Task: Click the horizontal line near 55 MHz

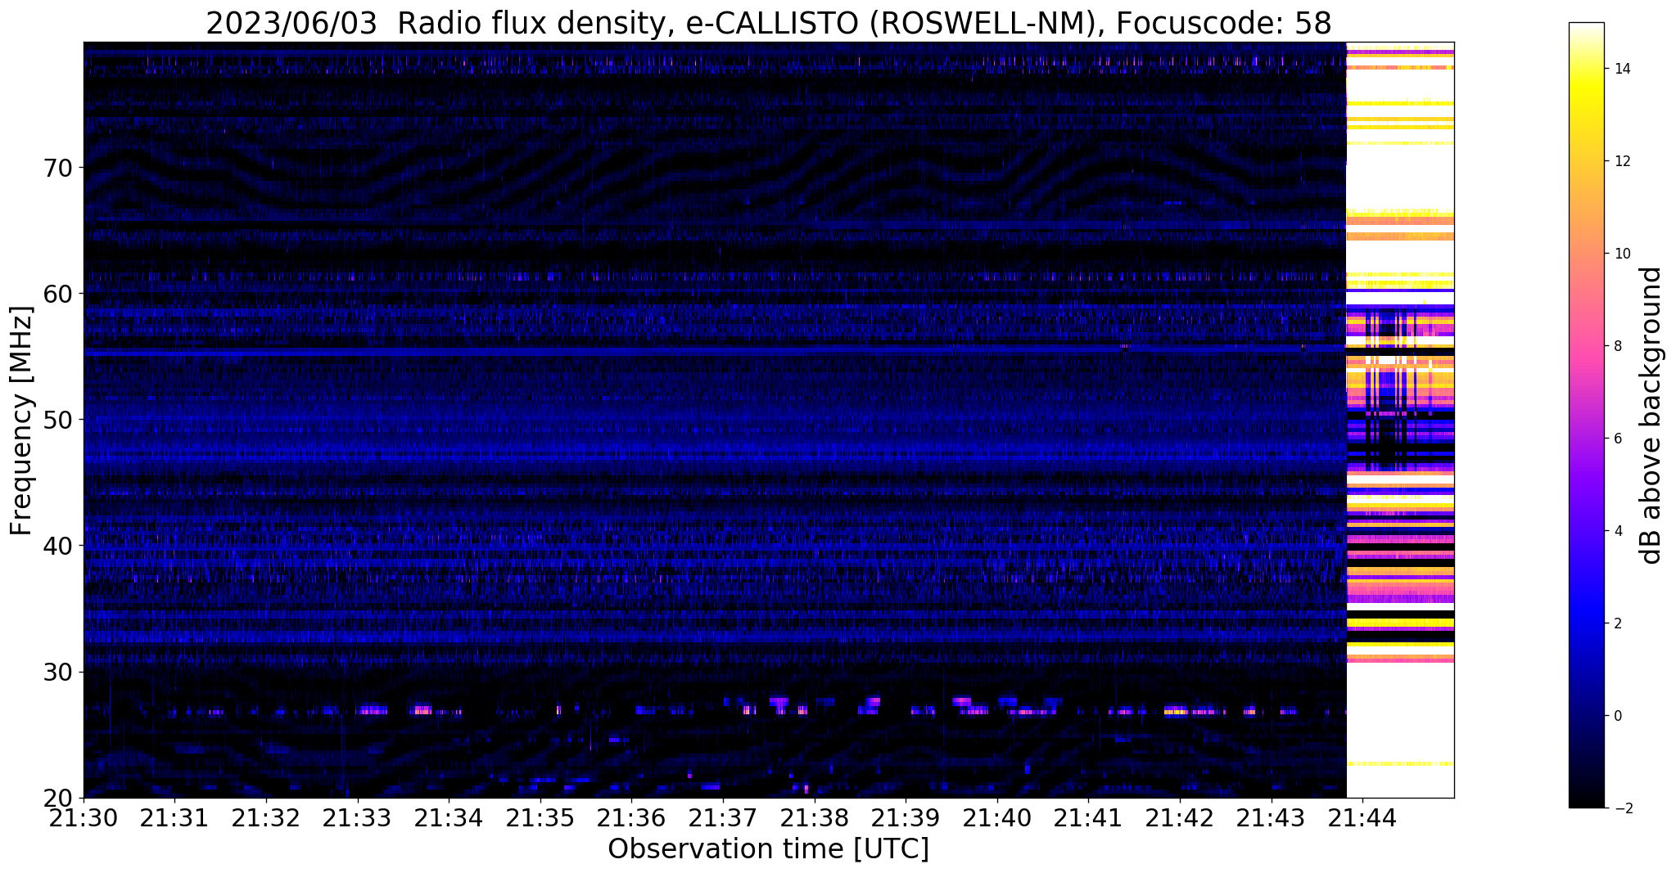Action: pos(715,351)
